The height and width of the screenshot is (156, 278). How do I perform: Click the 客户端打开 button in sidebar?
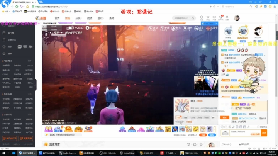pyautogui.click(x=9, y=139)
